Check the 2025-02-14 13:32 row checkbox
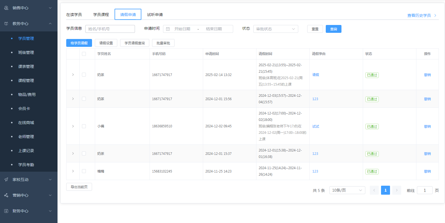The height and width of the screenshot is (223, 445). tap(84, 75)
